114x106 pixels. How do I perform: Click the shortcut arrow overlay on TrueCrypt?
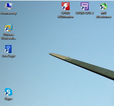point(7,51)
